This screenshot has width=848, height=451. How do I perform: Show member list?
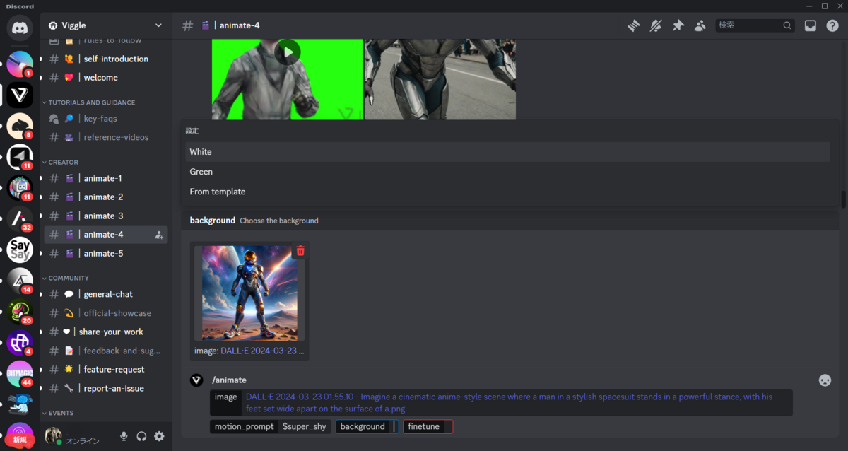[x=700, y=25]
